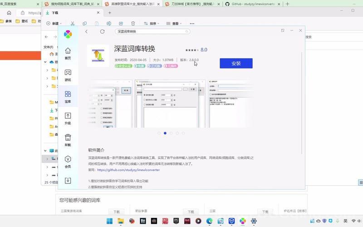Open Windows Start menu on taskbar
The width and height of the screenshot is (363, 227).
(x=109, y=221)
